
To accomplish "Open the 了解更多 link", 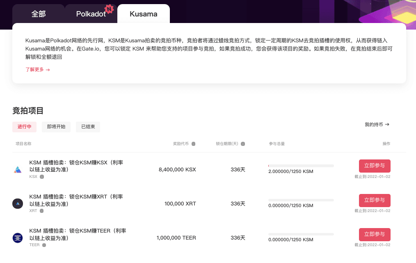I will 38,69.
